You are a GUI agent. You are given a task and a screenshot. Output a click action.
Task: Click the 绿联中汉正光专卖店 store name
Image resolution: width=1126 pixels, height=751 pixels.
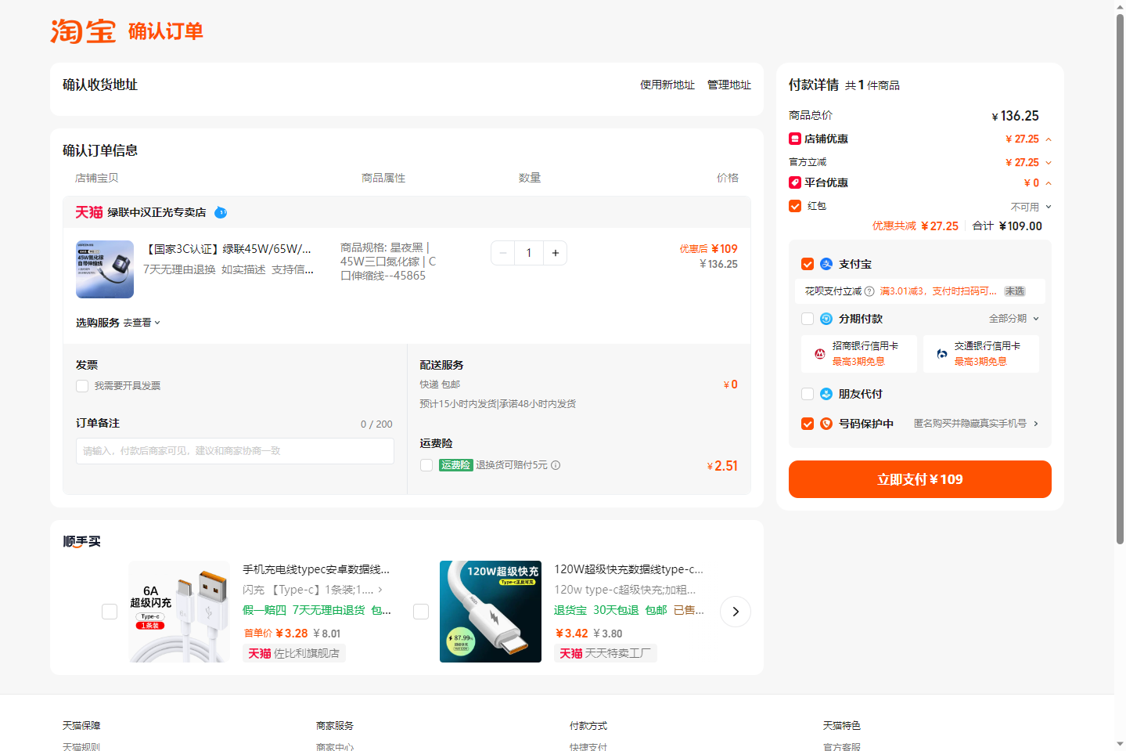click(156, 212)
